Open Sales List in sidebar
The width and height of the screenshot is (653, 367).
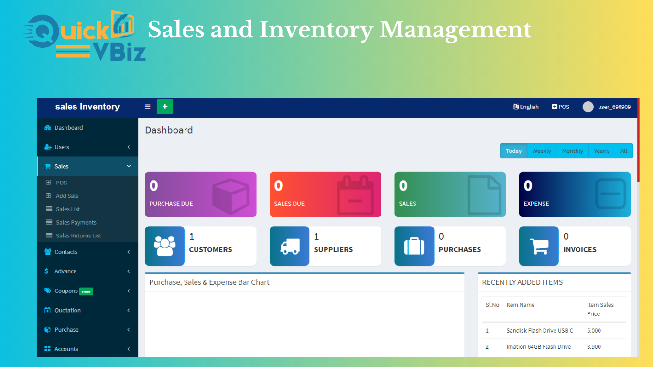(68, 209)
